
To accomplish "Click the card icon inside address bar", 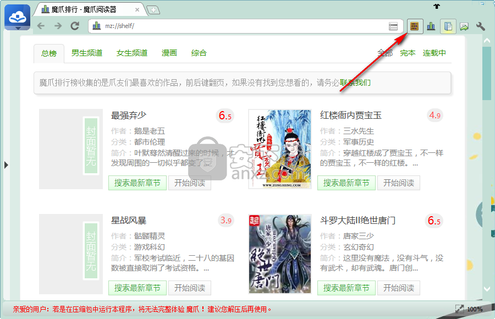I will 393,26.
